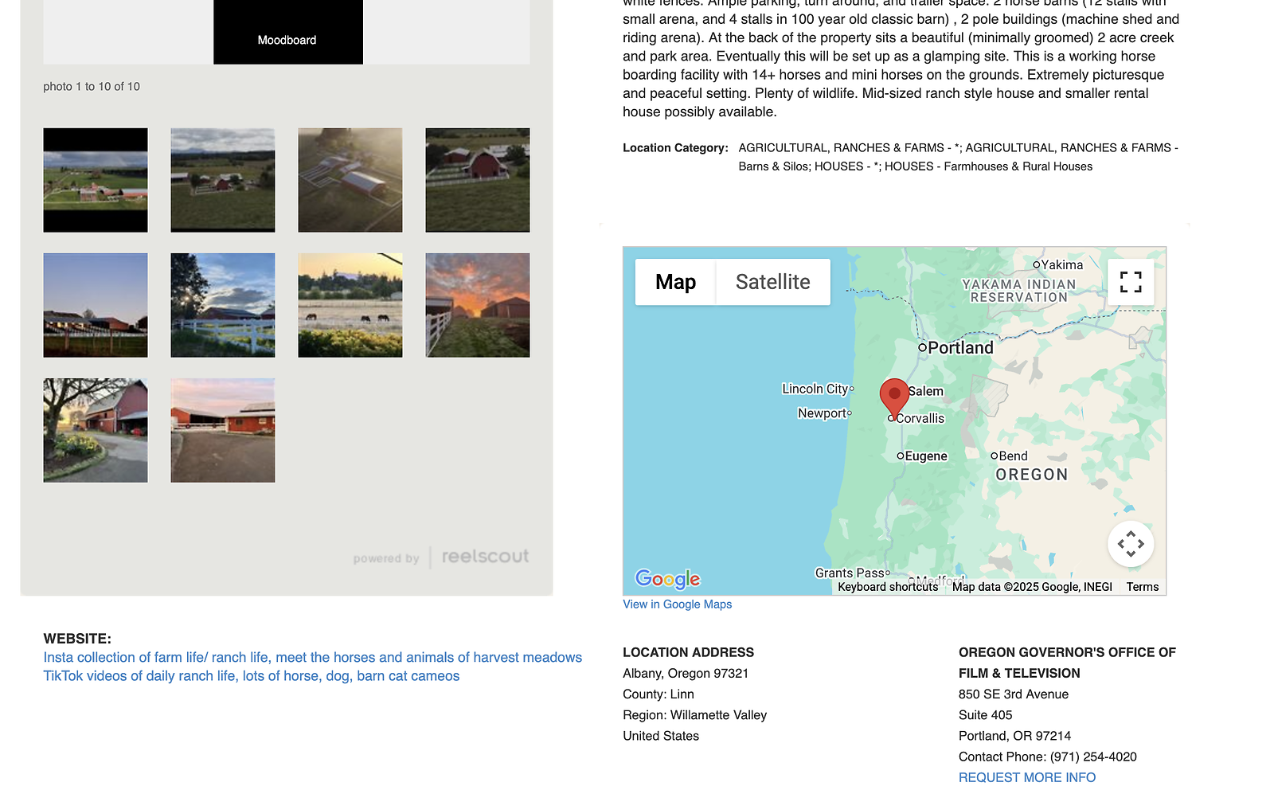1274x790 pixels.
Task: Open View in Google Maps link
Action: [x=677, y=604]
